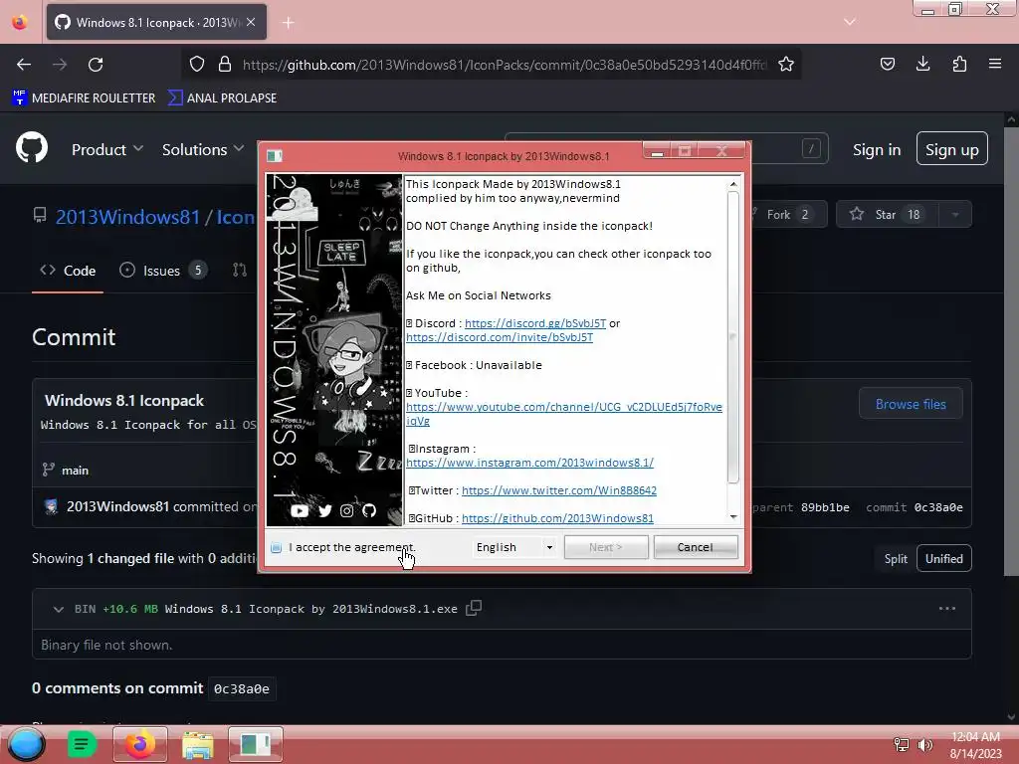Open the Instagram 2013windows8.1 link

[x=529, y=463]
